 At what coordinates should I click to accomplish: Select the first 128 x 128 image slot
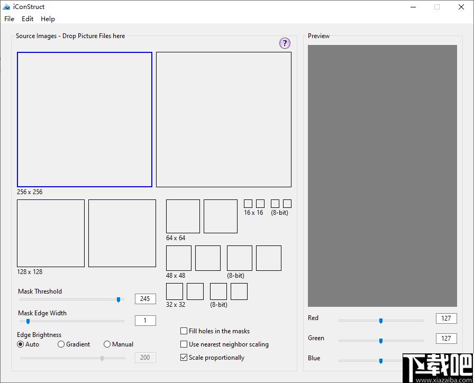click(51, 233)
